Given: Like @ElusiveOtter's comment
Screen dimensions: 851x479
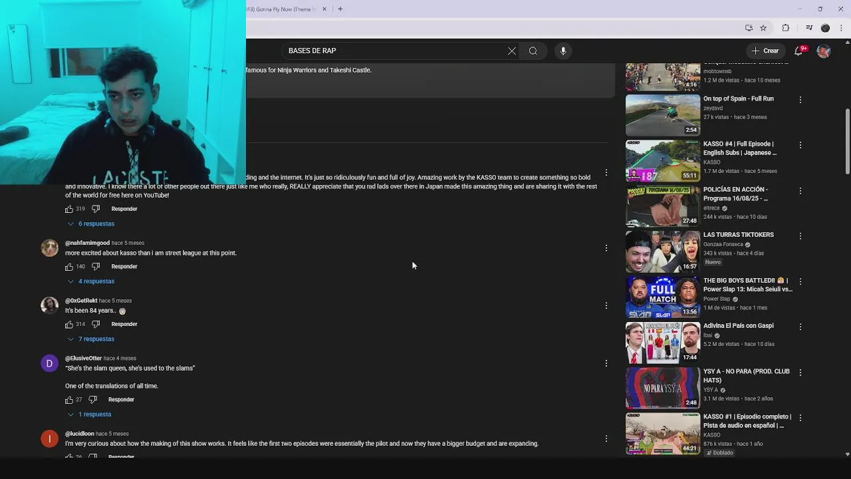Looking at the screenshot, I should 69,400.
